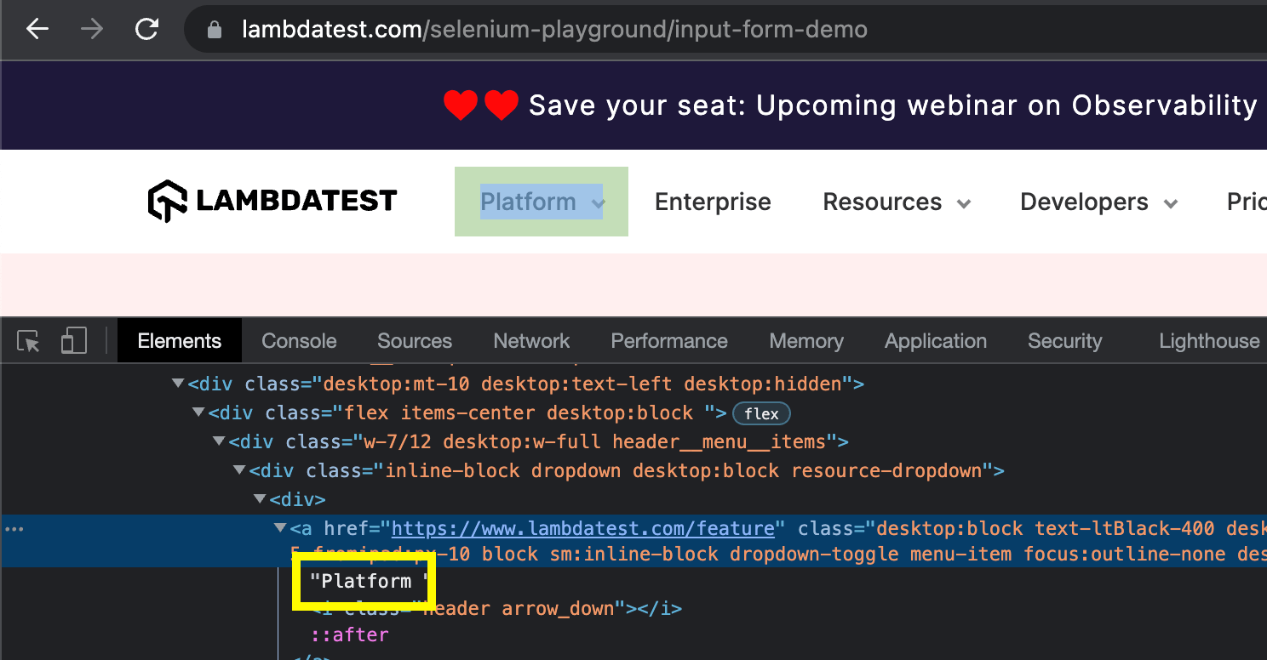
Task: Collapse the highlighted anchor element node
Action: pyautogui.click(x=280, y=527)
